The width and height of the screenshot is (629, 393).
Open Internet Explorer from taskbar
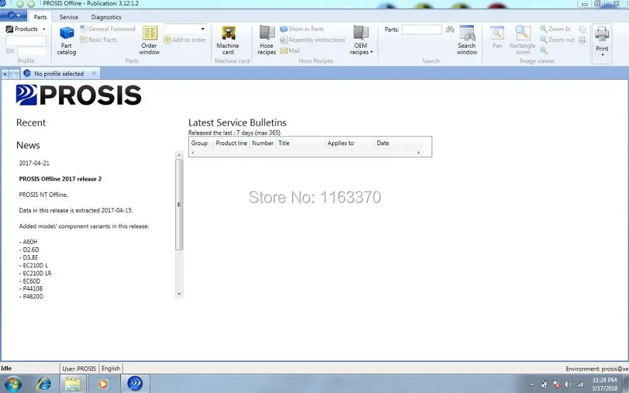44,384
